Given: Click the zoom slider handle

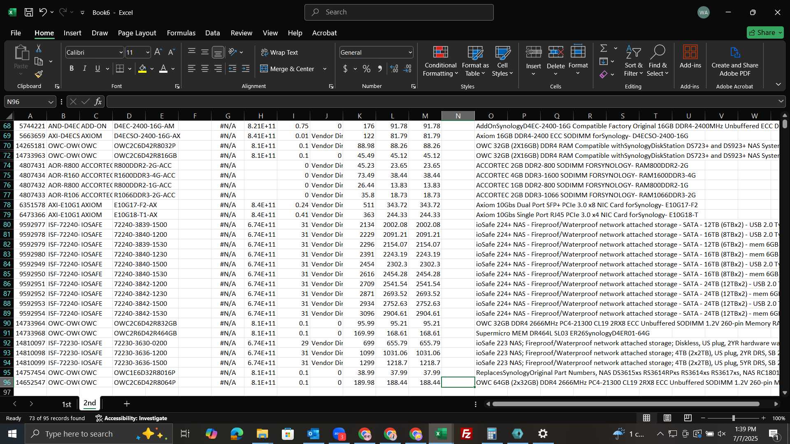Looking at the screenshot, I should pyautogui.click(x=733, y=418).
